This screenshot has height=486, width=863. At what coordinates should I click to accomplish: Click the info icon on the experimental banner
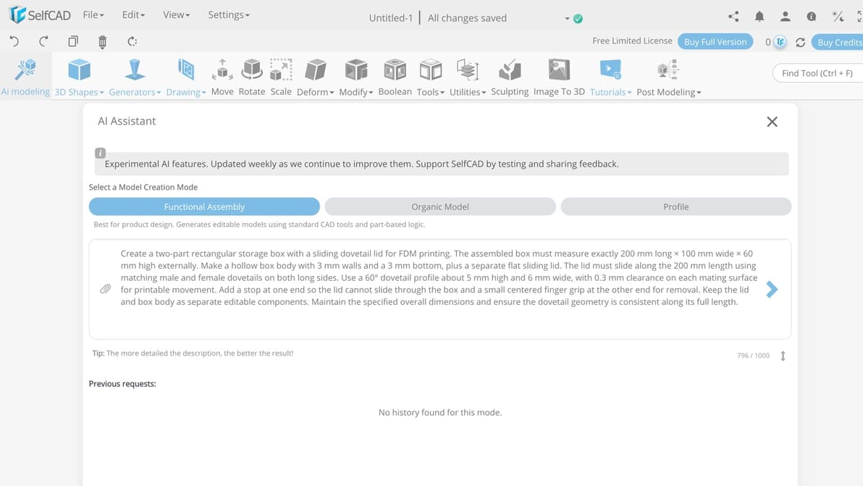pos(100,153)
